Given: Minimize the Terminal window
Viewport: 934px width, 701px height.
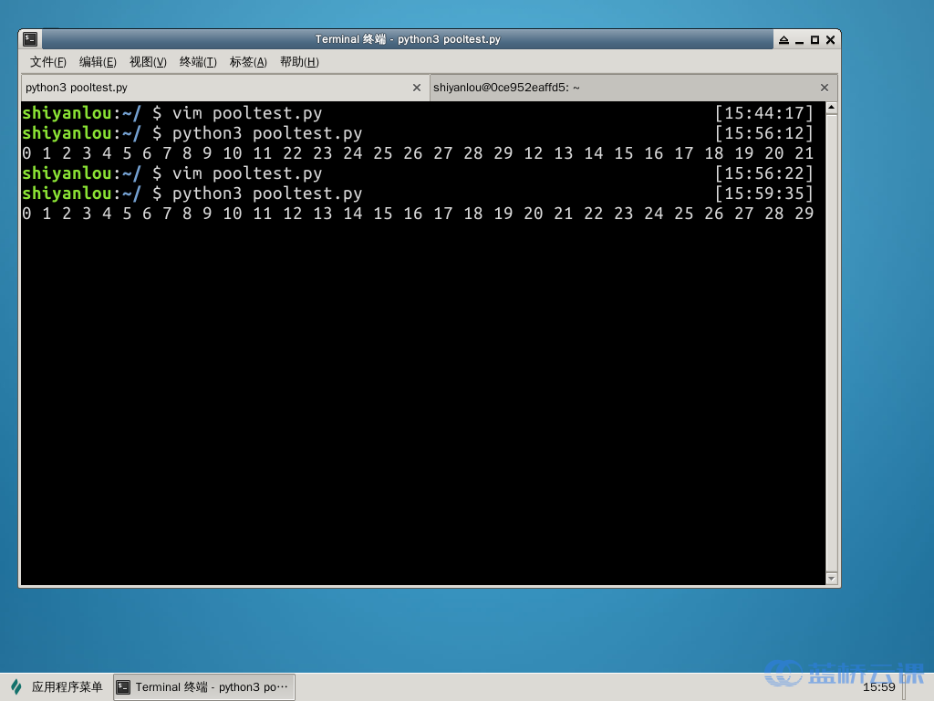Looking at the screenshot, I should click(x=799, y=40).
